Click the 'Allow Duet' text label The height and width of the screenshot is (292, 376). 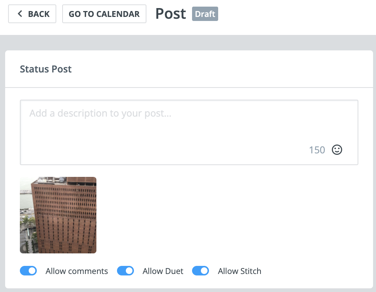coord(163,271)
